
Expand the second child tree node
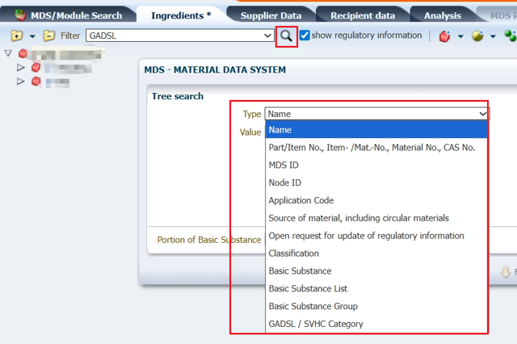click(20, 81)
